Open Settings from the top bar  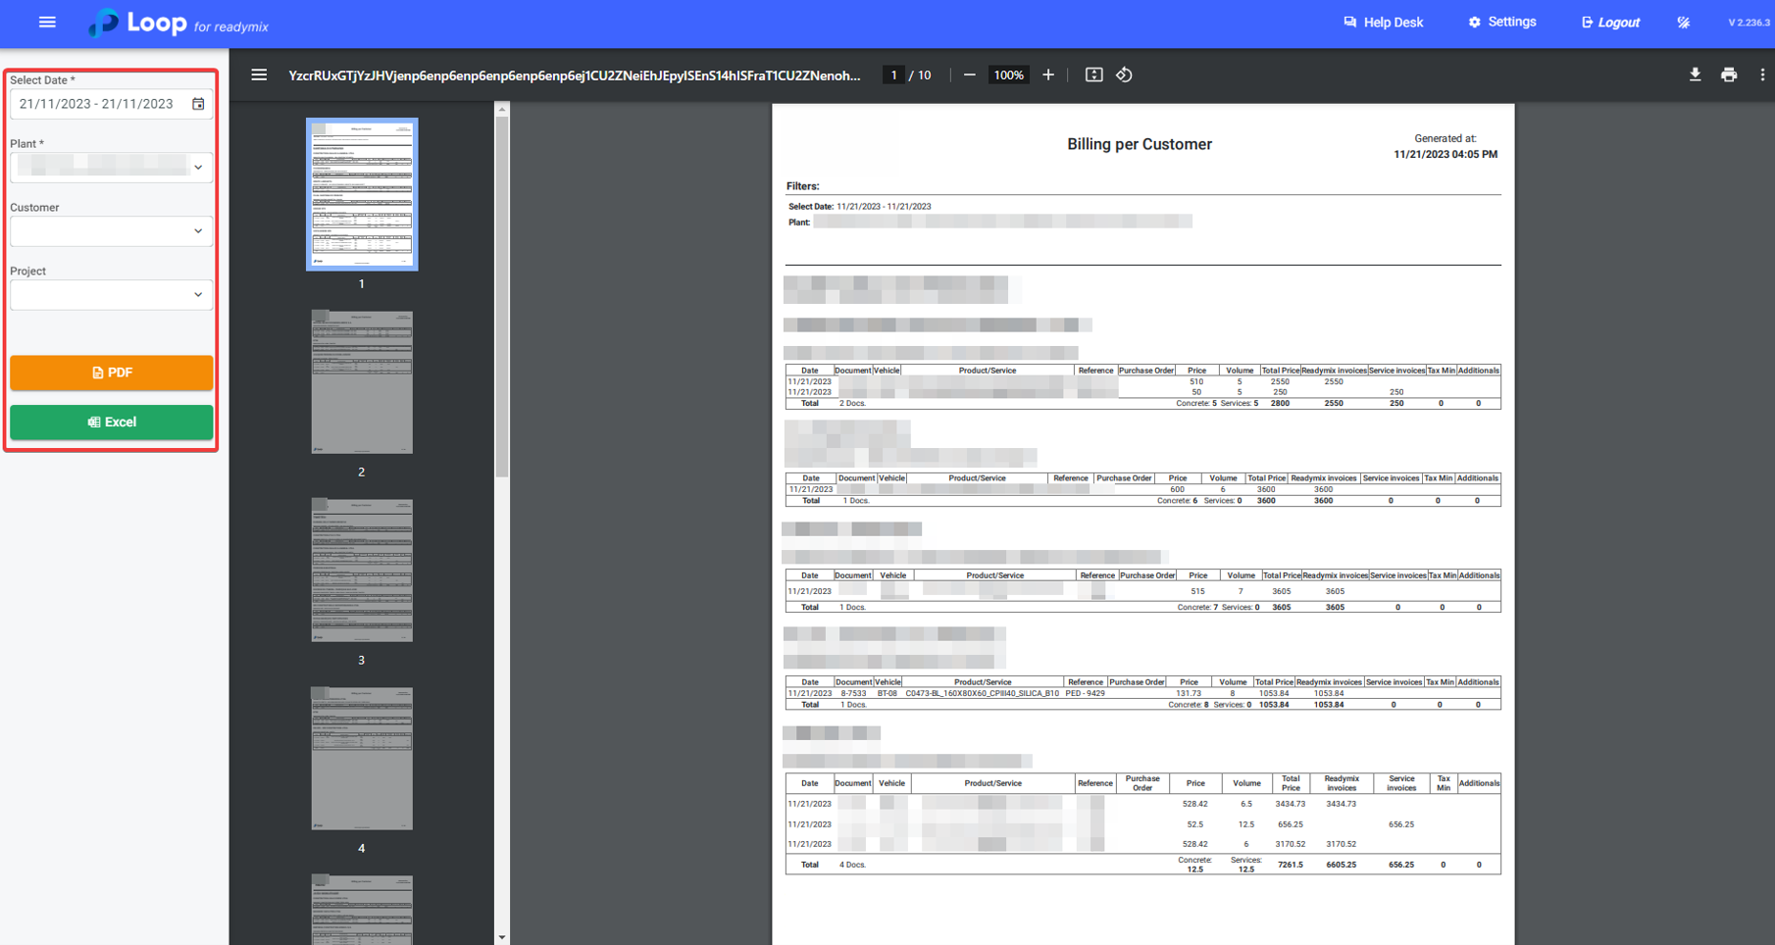click(x=1502, y=23)
